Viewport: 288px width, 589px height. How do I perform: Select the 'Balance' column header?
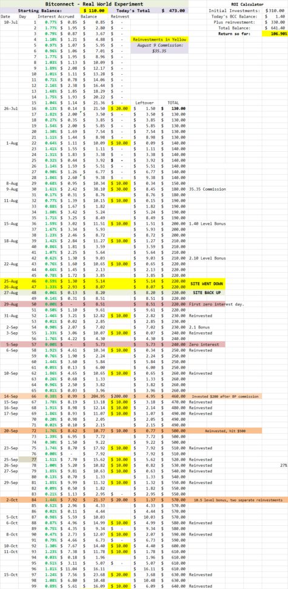(89, 16)
